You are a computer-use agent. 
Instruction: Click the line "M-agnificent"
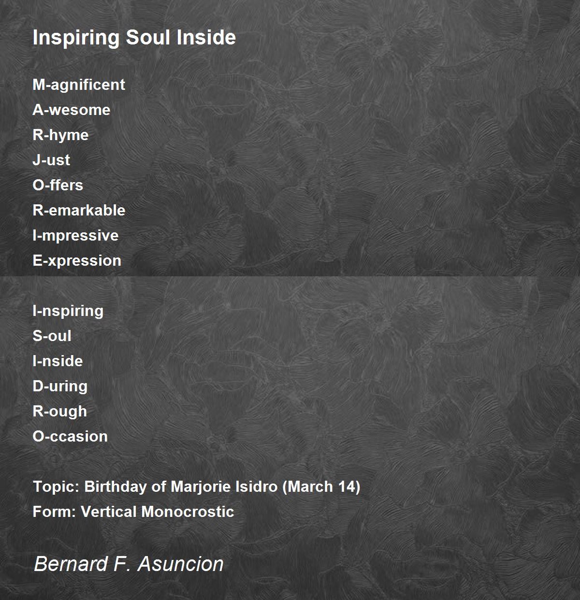pyautogui.click(x=78, y=85)
